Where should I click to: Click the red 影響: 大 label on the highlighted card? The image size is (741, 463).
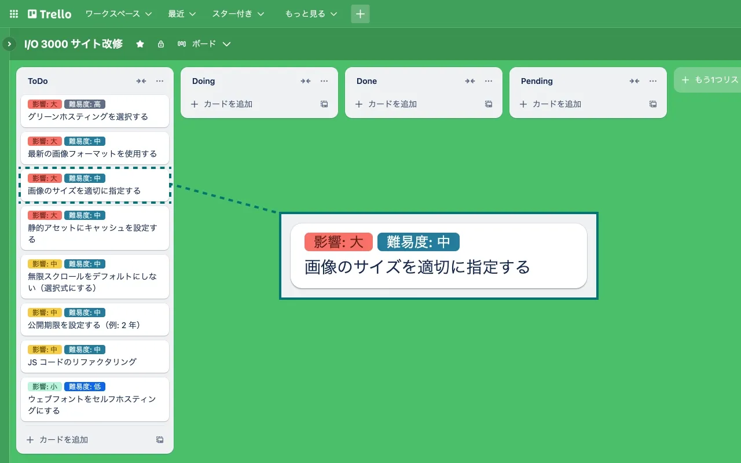(x=338, y=242)
